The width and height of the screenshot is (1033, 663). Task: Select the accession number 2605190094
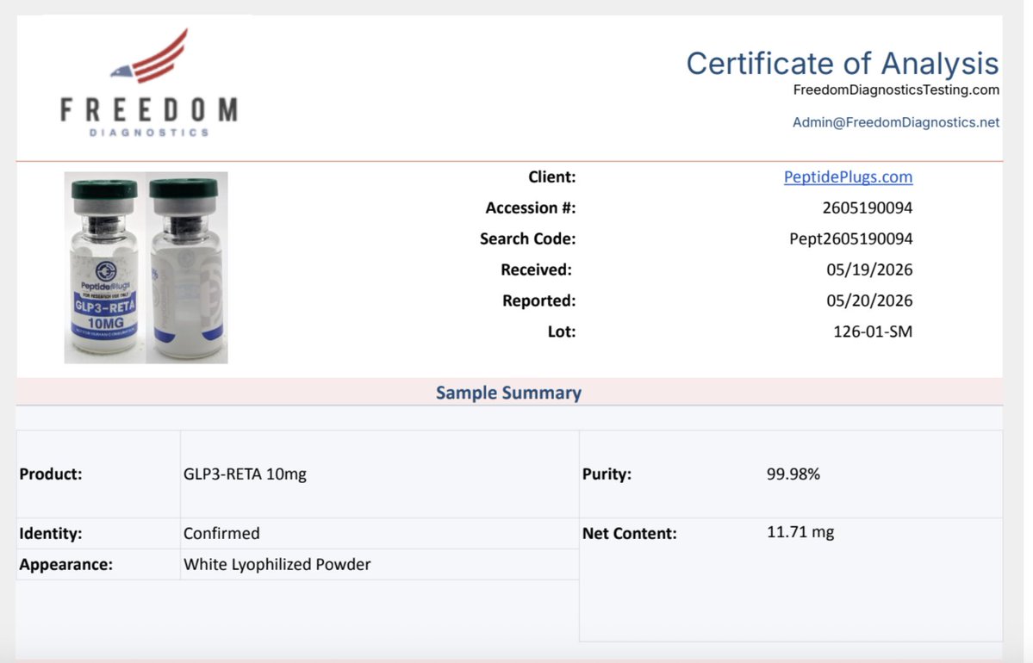point(867,208)
